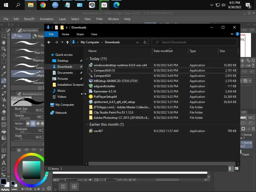Click the Opacity slider in Tool property
Screen dimensions: 256x192
click(x=25, y=118)
